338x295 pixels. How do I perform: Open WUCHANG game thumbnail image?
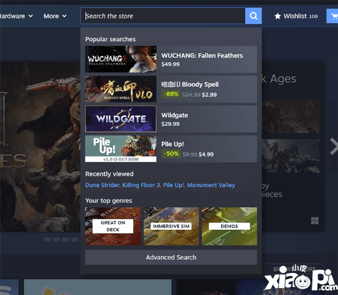click(x=120, y=59)
